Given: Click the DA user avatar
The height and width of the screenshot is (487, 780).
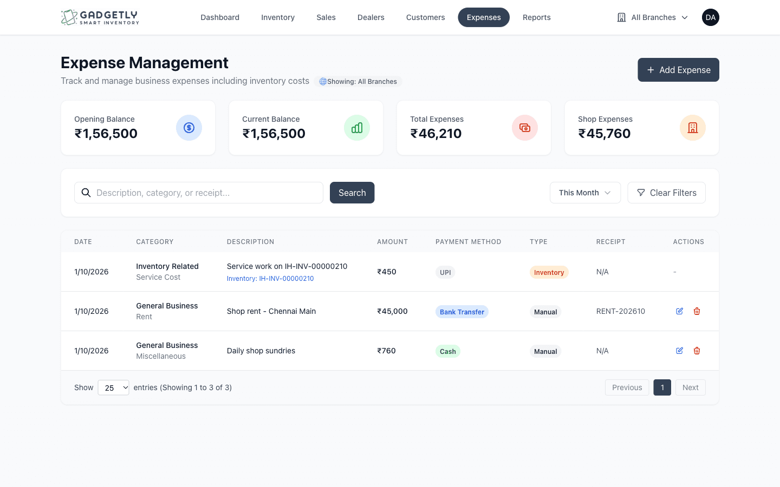Looking at the screenshot, I should click(711, 17).
